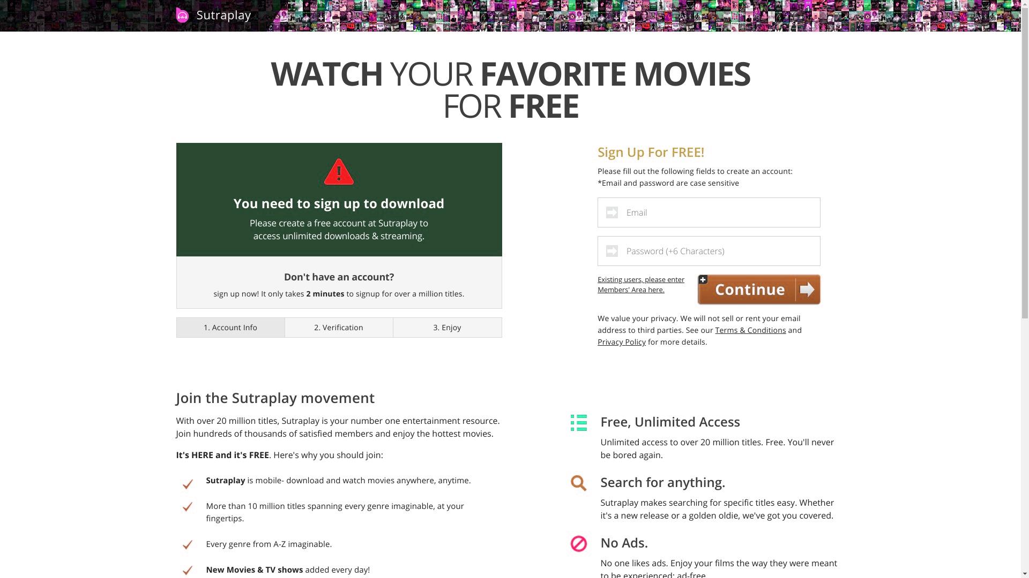This screenshot has height=578, width=1029.
Task: Click the arrow icon inside Email field
Action: [612, 212]
